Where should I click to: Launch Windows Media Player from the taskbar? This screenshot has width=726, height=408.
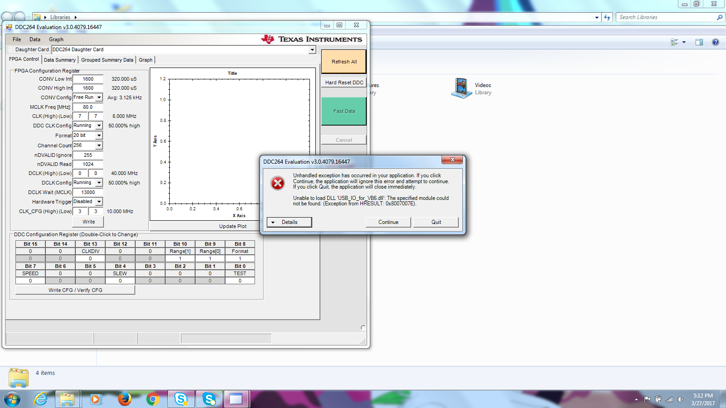tap(95, 399)
